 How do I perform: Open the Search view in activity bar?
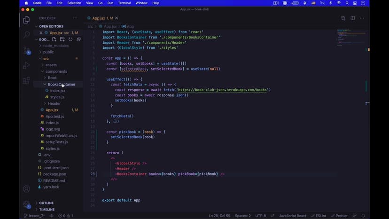point(26,35)
